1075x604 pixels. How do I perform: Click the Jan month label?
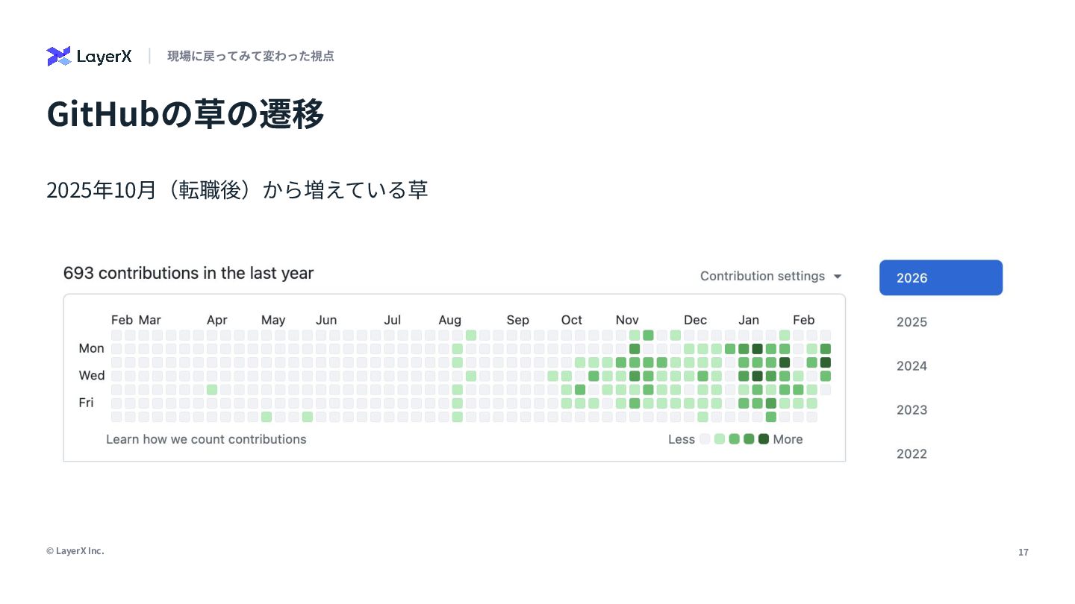(749, 320)
